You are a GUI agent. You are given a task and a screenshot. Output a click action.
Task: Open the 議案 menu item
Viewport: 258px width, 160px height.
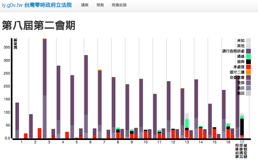click(x=85, y=5)
